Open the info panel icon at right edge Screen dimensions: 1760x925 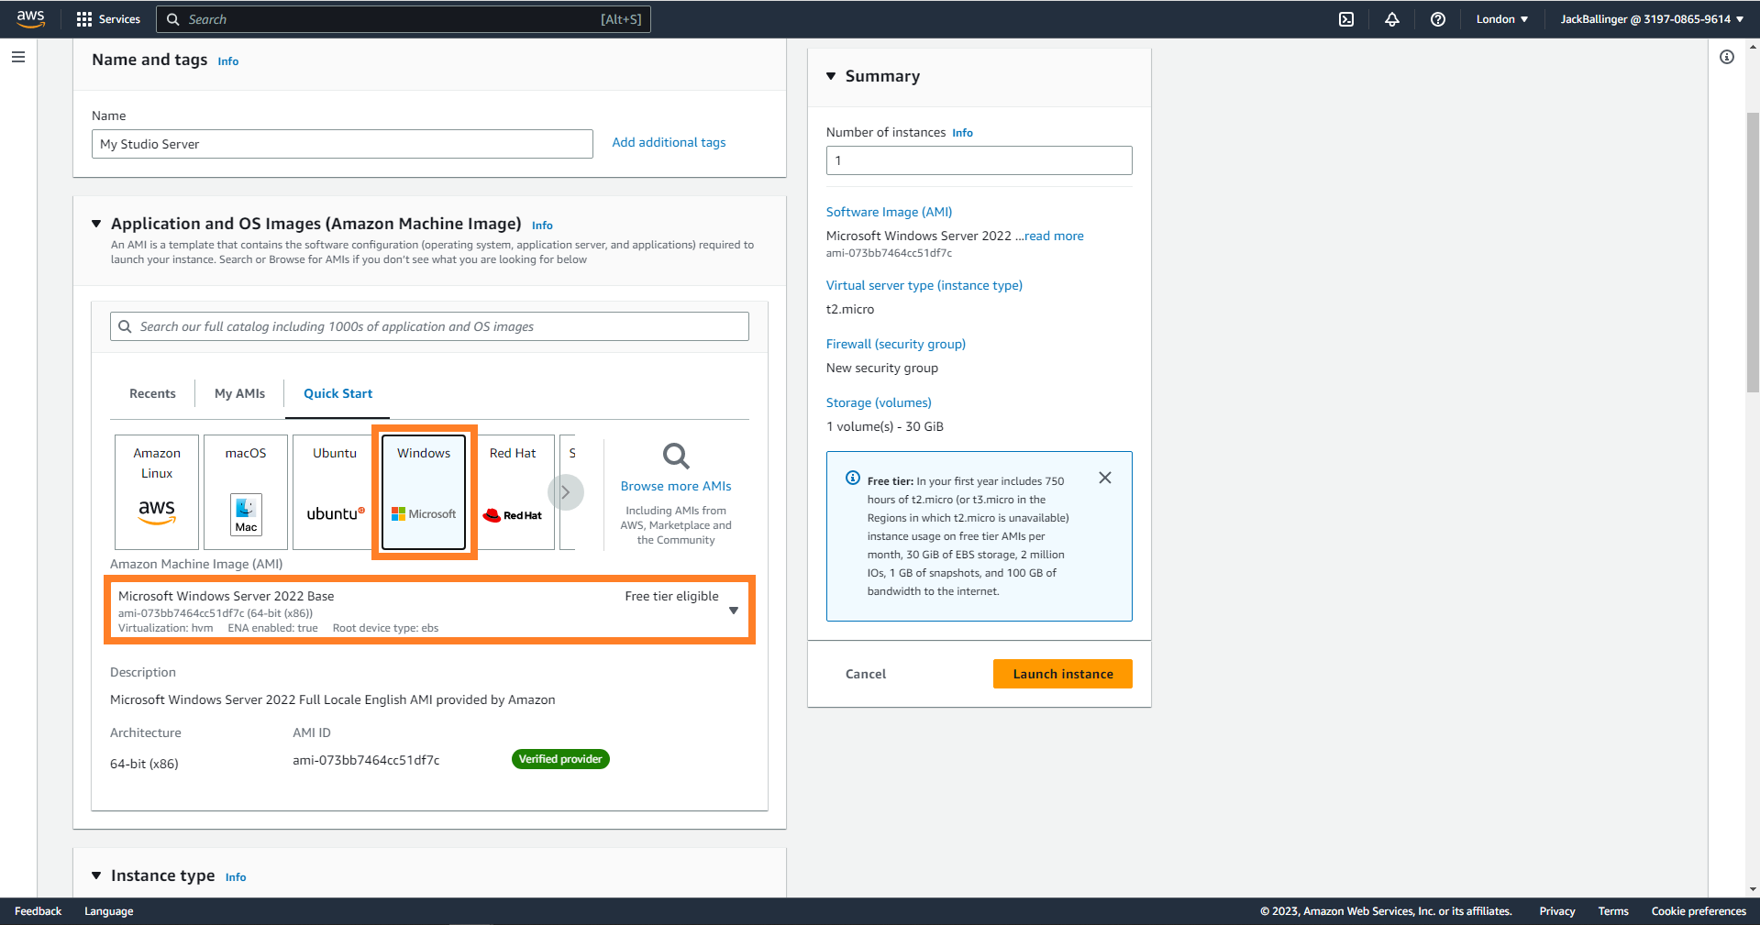(x=1727, y=57)
